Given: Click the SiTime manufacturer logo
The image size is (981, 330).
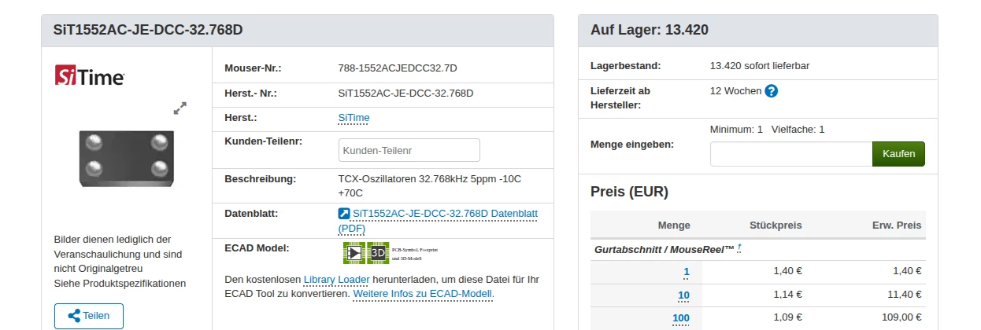Looking at the screenshot, I should [89, 76].
